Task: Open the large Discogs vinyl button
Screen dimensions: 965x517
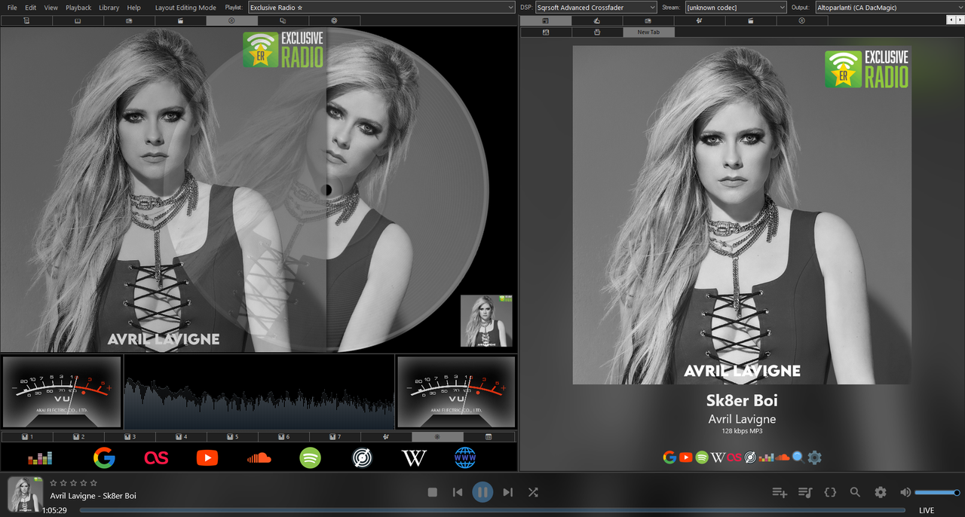Action: [363, 457]
